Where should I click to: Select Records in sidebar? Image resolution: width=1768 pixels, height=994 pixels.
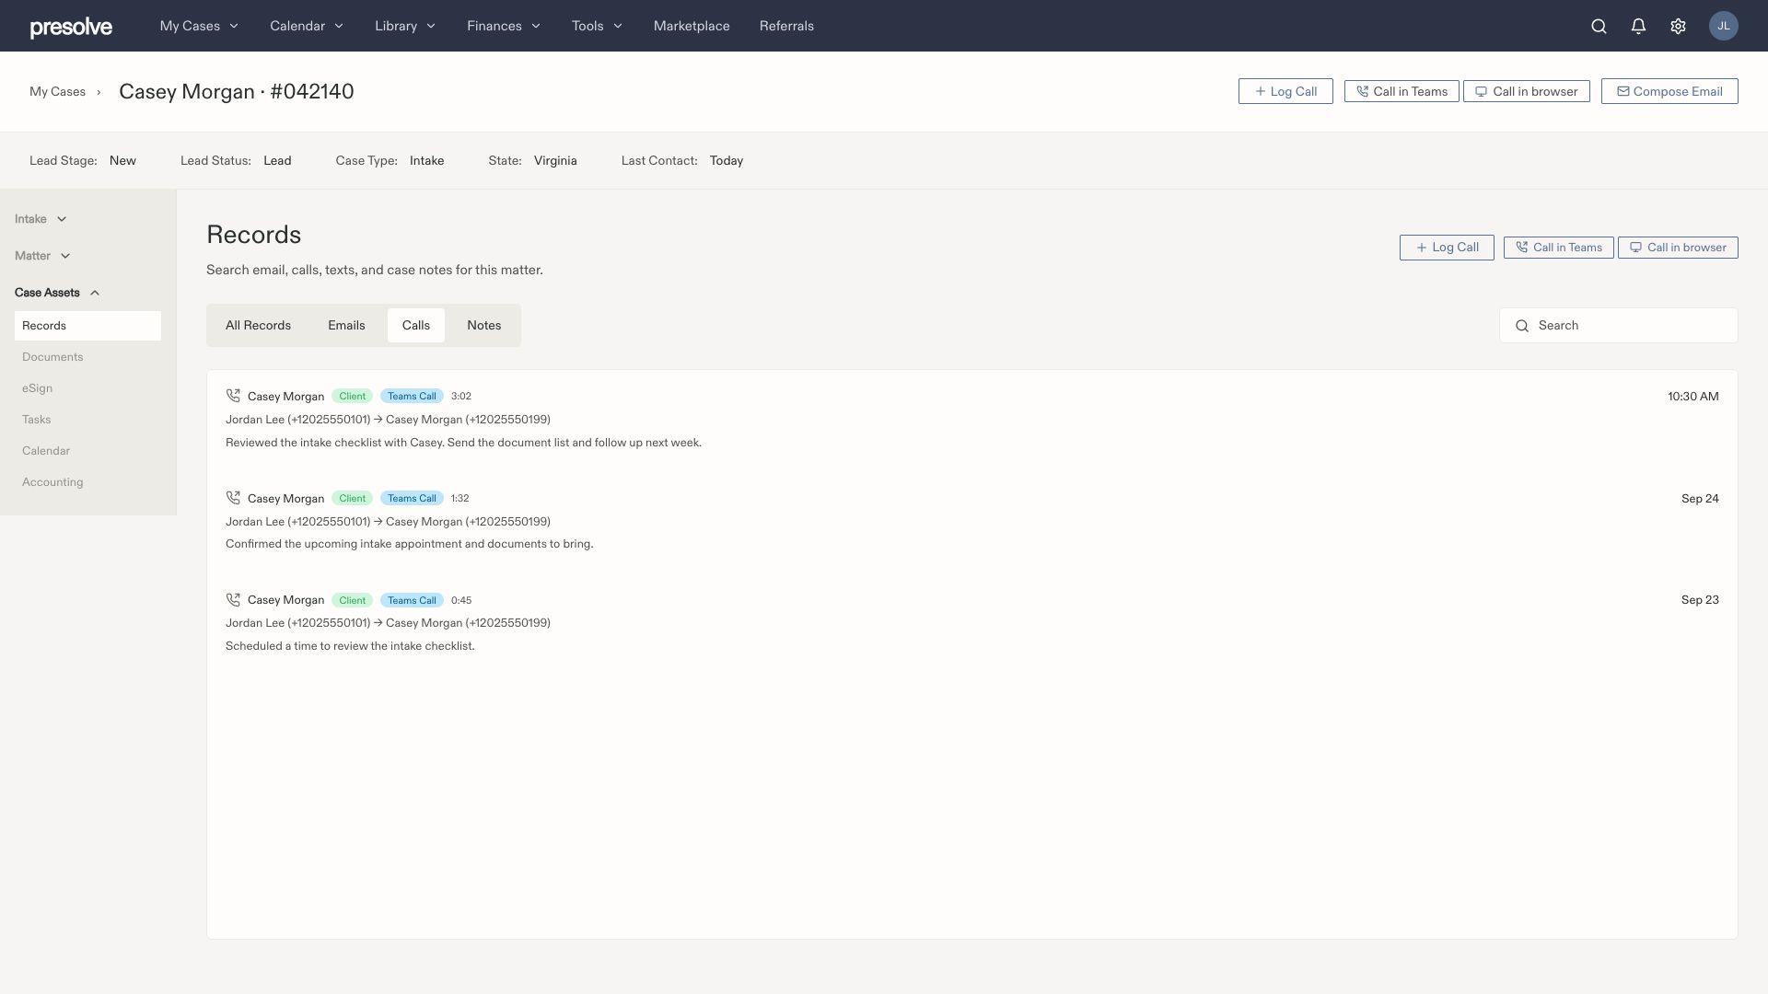click(x=87, y=326)
